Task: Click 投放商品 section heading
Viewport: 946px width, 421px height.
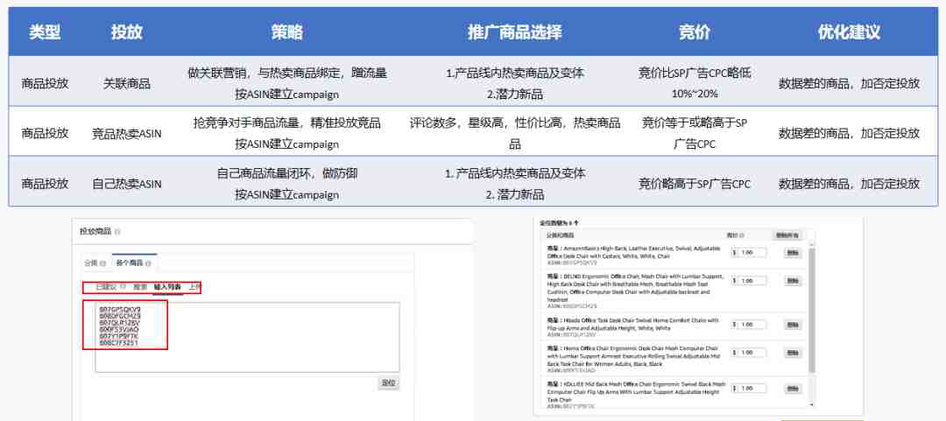Action: (95, 232)
